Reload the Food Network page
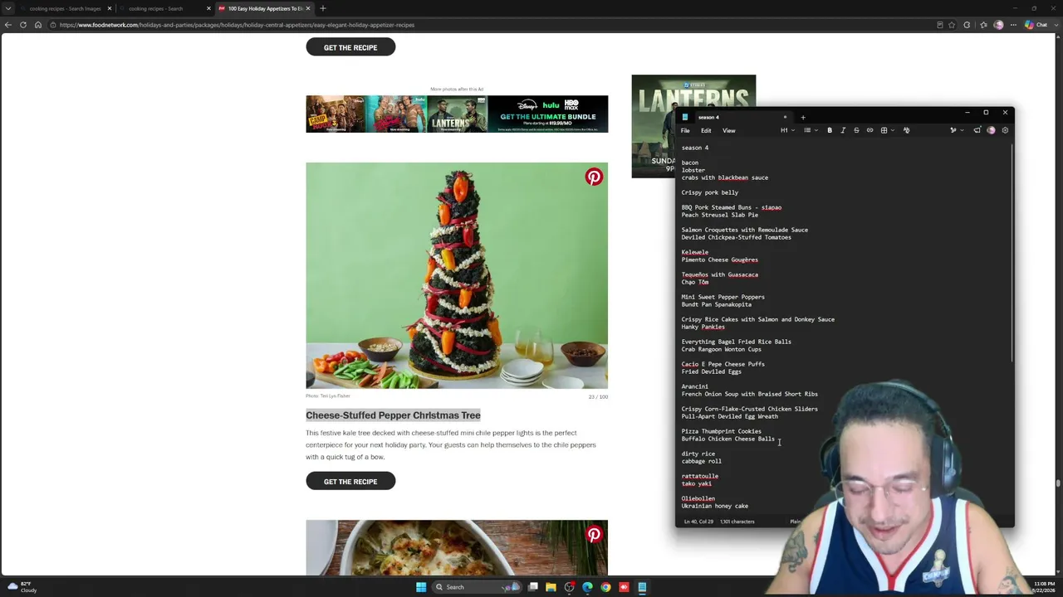1063x597 pixels. [x=23, y=25]
